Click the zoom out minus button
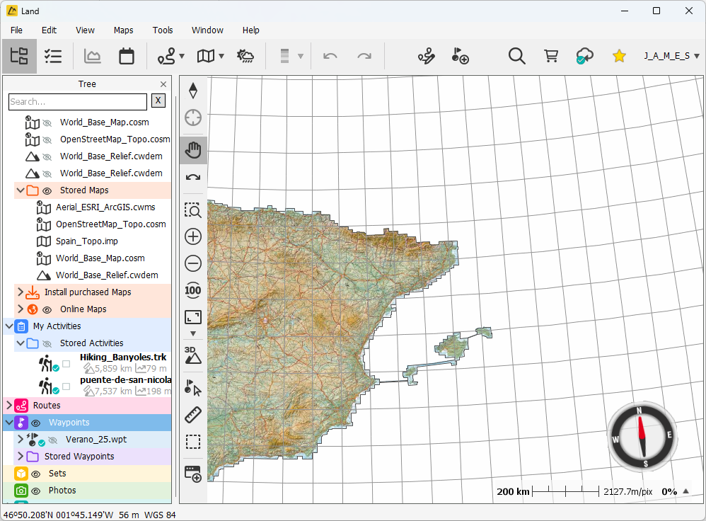 193,263
